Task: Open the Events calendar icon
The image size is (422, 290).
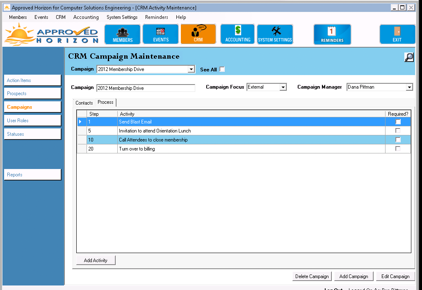Action: 160,34
